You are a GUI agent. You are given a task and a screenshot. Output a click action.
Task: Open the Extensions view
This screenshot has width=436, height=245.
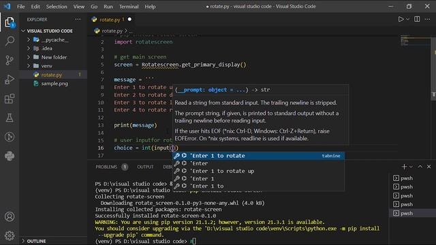[x=10, y=99]
